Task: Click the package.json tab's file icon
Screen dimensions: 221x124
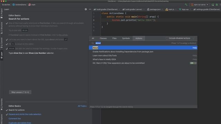Action: [148, 9]
